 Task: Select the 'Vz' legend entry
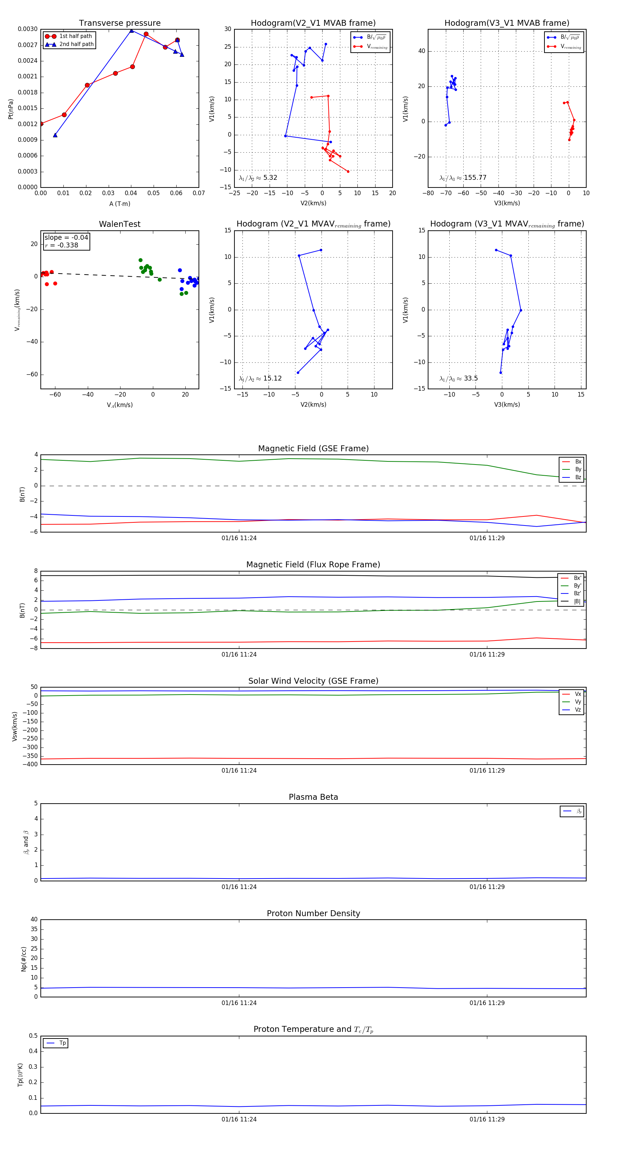pyautogui.click(x=572, y=710)
